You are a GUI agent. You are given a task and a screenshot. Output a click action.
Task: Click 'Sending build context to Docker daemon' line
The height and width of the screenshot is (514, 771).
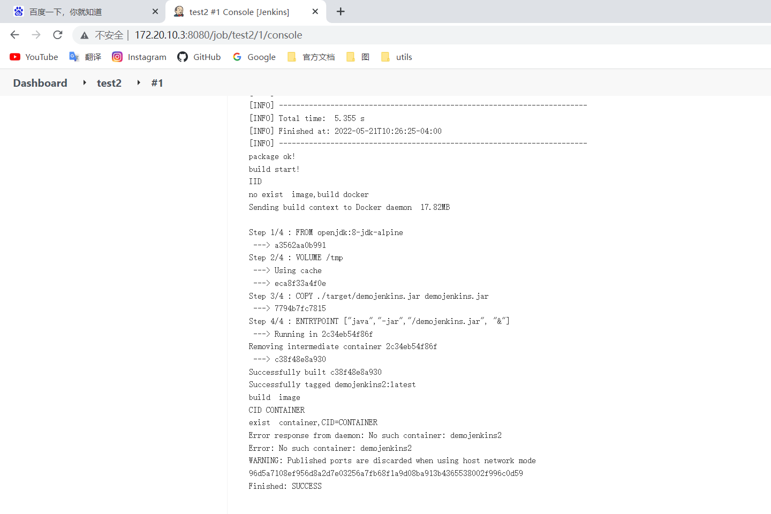349,207
